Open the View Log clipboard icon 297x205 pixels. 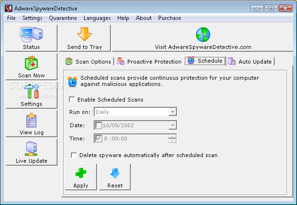(x=31, y=120)
